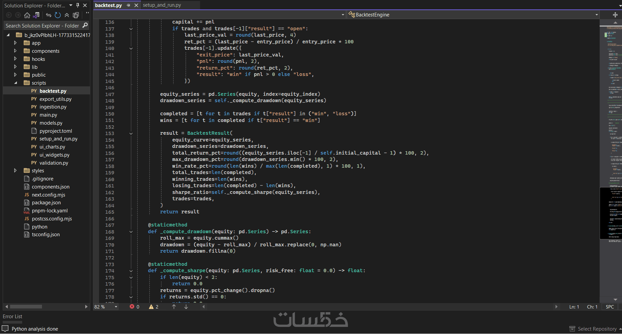Open the left navigation bar scope dropdown
The width and height of the screenshot is (622, 334).
pyautogui.click(x=343, y=15)
